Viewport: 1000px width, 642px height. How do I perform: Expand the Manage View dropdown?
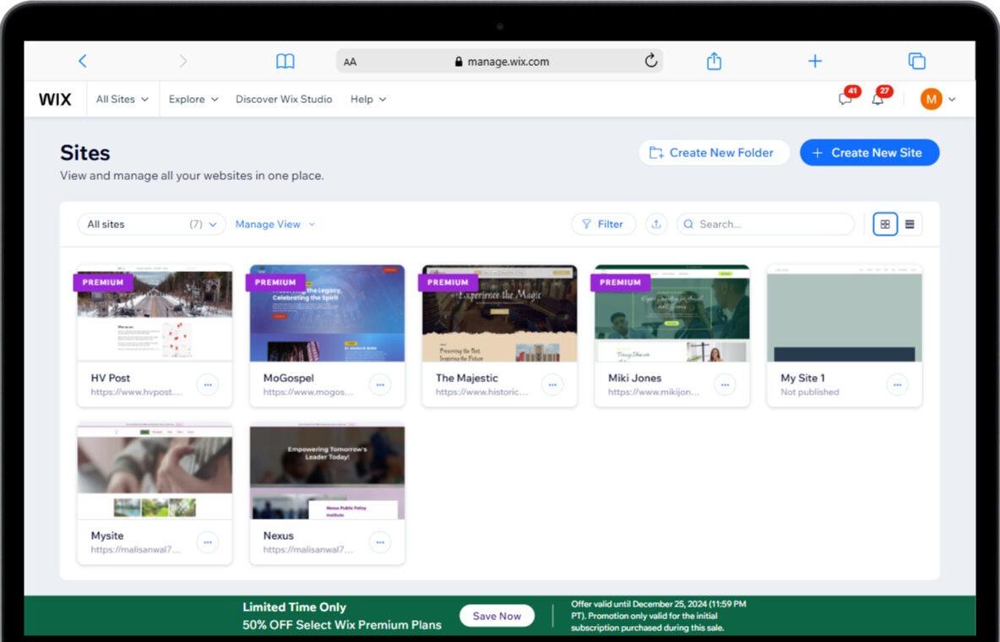274,224
